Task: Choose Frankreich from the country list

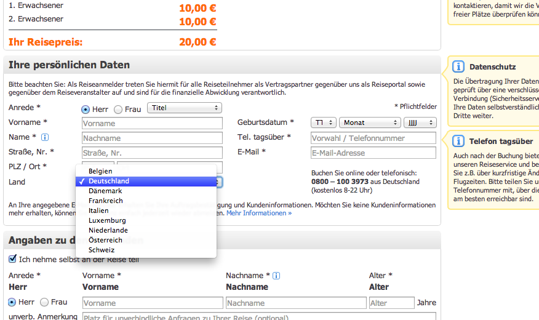Action: point(146,201)
